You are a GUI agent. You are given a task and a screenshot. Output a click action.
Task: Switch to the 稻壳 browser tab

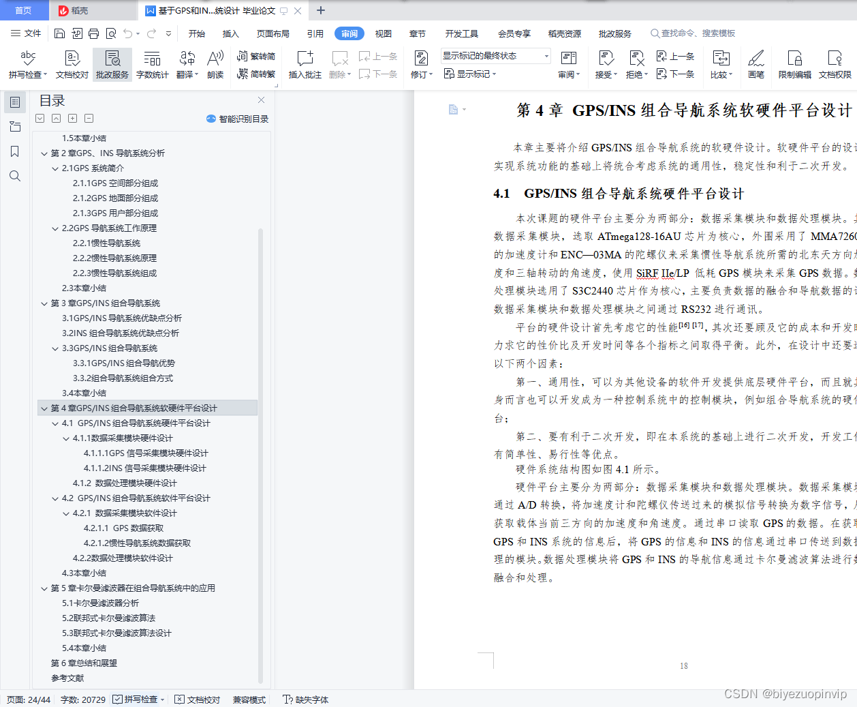92,10
